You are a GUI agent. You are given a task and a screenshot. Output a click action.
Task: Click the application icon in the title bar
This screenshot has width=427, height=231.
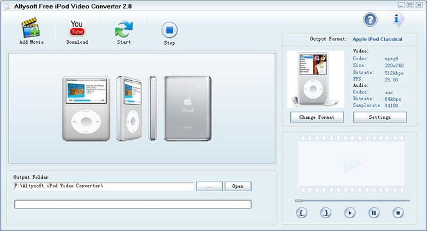click(7, 6)
